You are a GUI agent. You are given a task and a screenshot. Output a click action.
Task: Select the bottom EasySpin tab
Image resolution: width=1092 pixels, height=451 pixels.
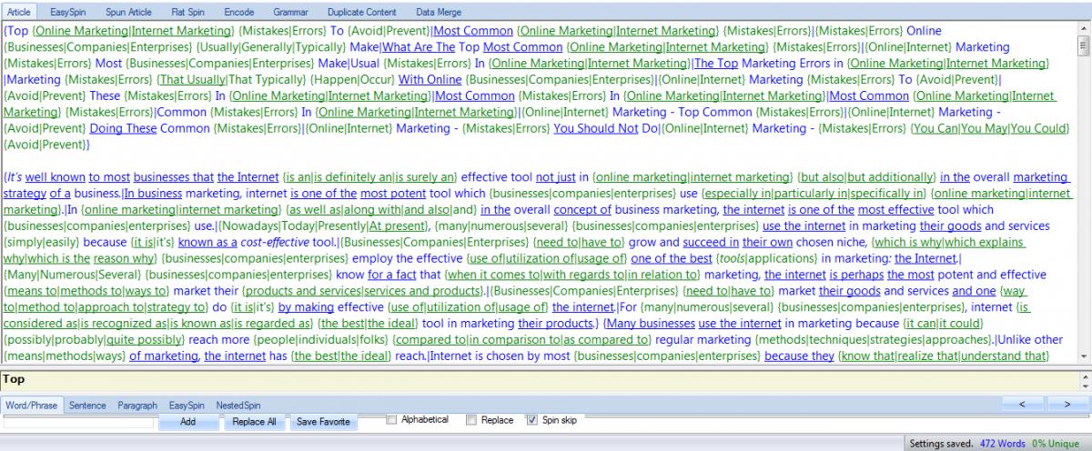point(187,405)
